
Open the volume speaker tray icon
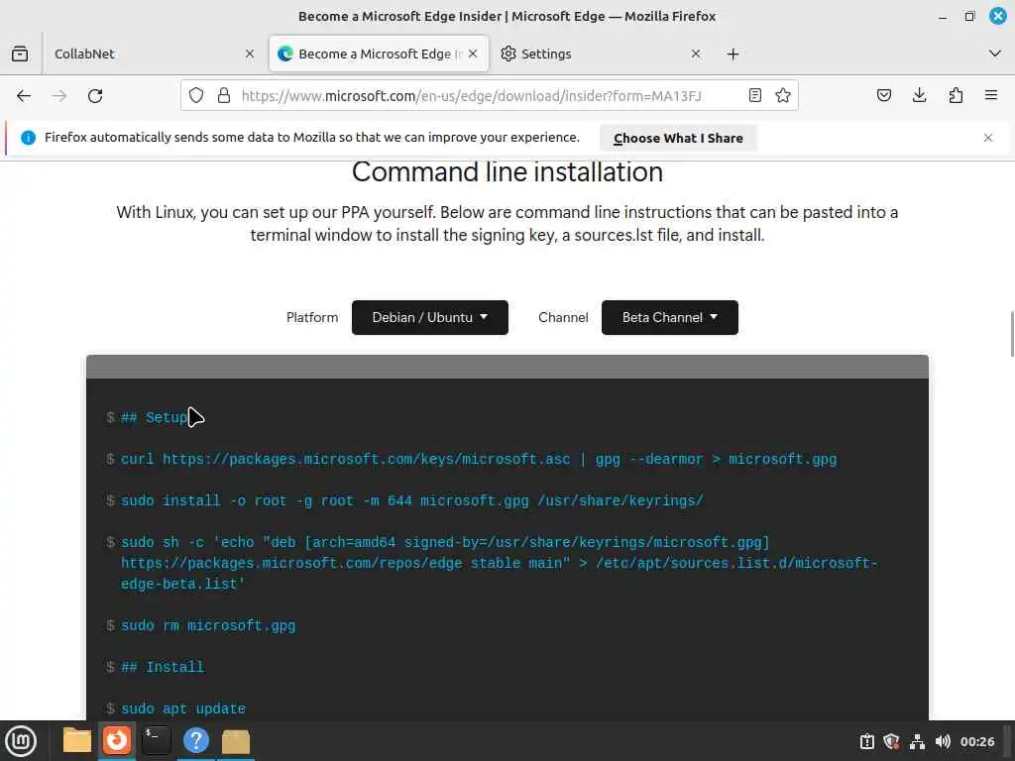tap(943, 741)
